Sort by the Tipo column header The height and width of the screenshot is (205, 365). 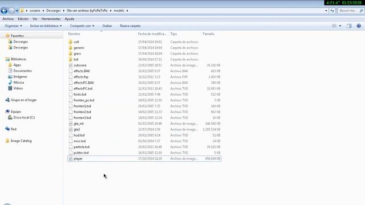(x=173, y=34)
